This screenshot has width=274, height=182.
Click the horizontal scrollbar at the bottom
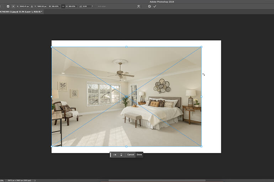pyautogui.click(x=157, y=180)
